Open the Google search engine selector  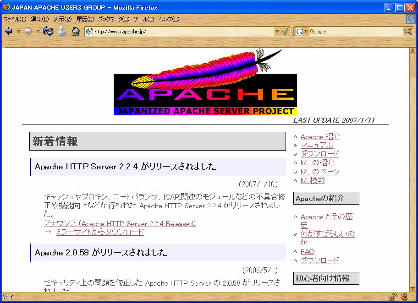click(302, 32)
